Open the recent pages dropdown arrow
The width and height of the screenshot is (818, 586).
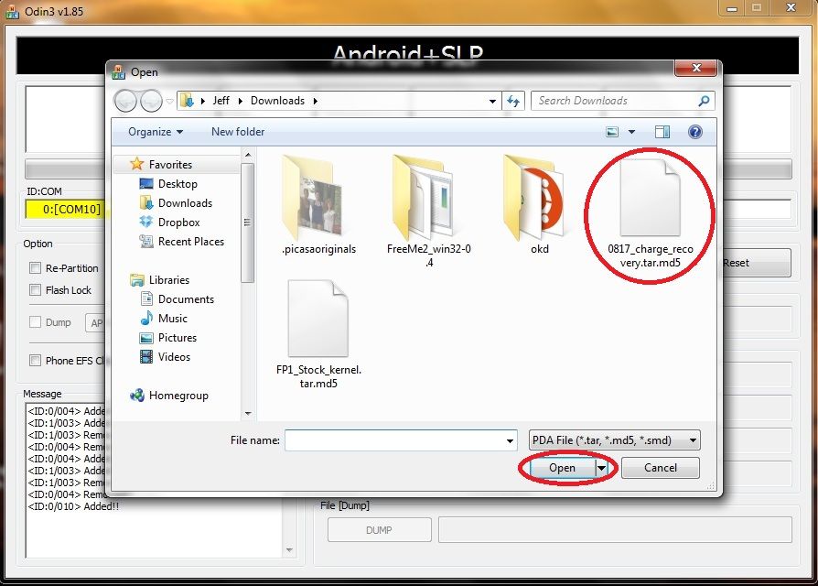point(169,102)
